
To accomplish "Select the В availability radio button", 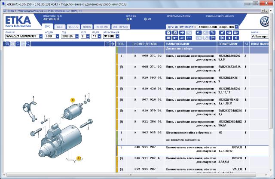I will coord(128,19).
